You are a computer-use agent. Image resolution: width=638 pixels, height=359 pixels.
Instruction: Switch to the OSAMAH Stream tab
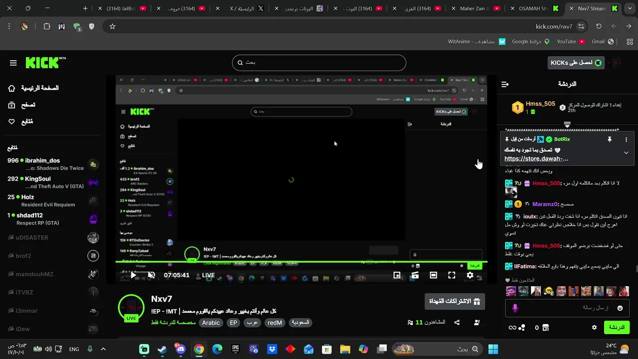[534, 8]
